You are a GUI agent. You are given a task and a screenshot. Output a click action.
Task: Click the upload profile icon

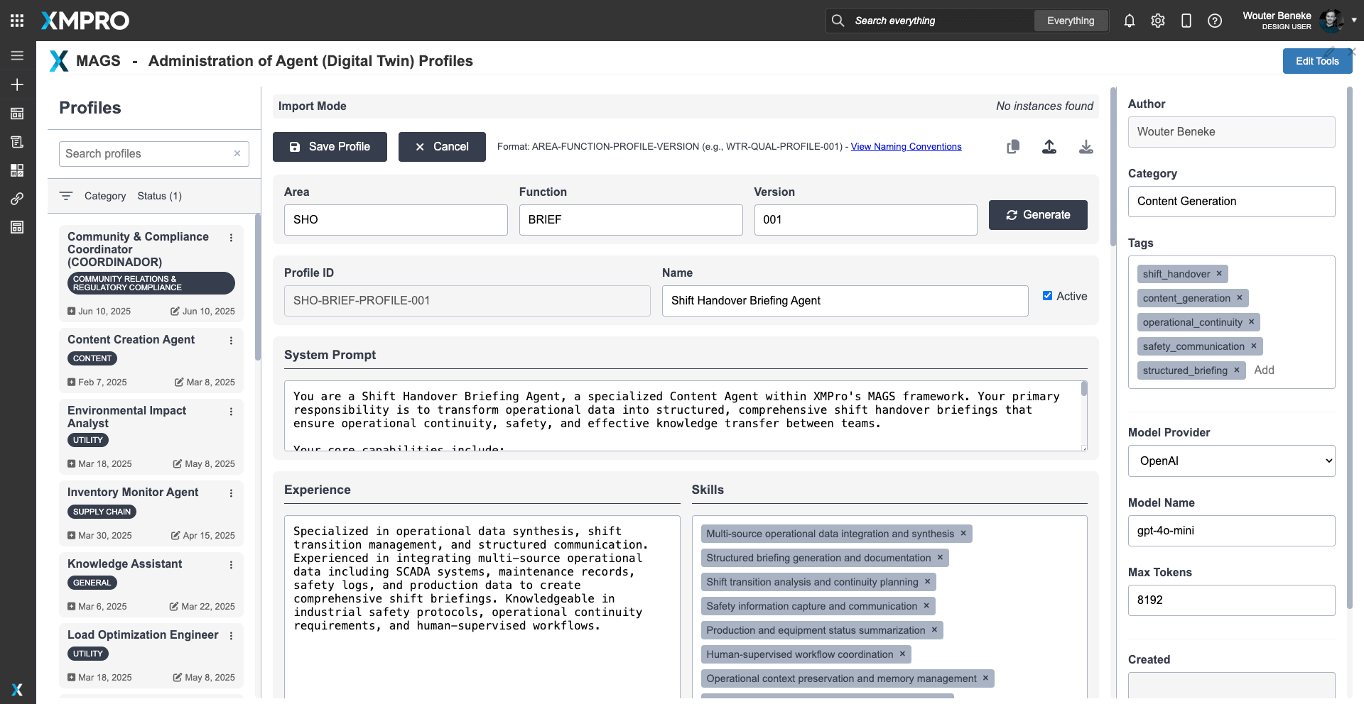click(x=1049, y=147)
